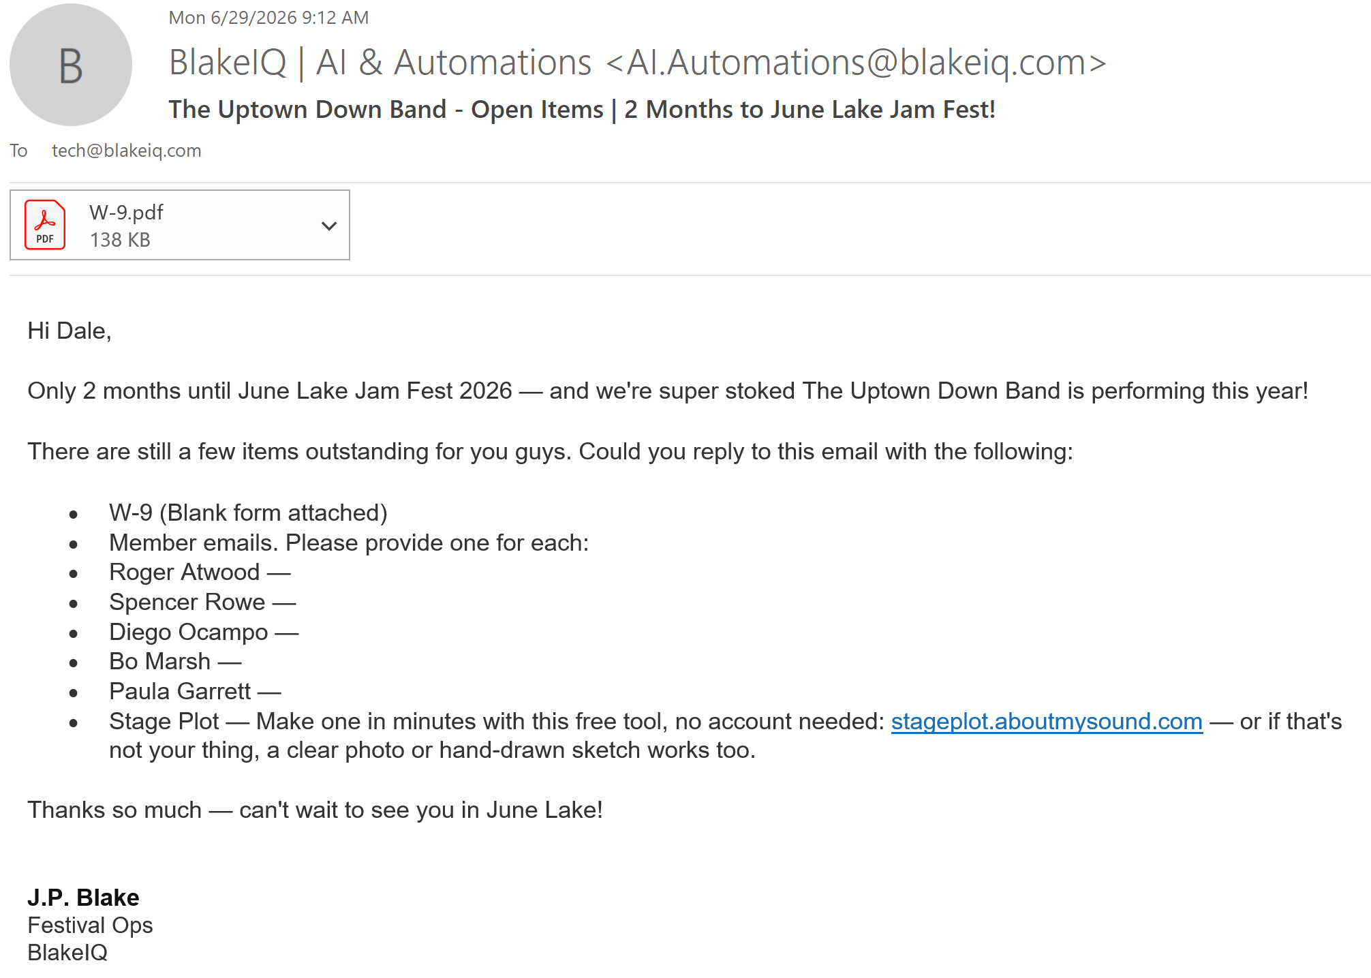Click the 'Hi Dale,' greeting line
This screenshot has height=978, width=1371.
tap(70, 331)
